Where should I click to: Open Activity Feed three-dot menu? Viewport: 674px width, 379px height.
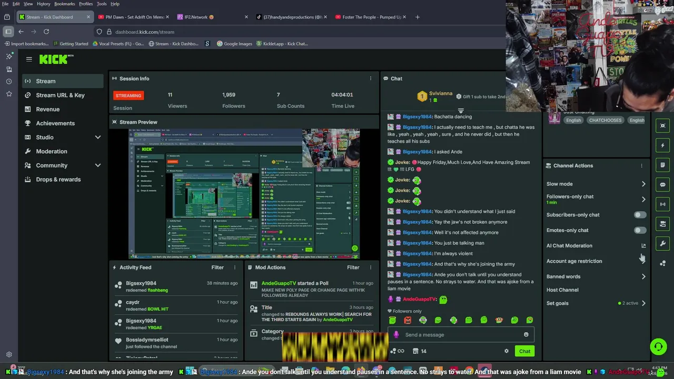235,267
